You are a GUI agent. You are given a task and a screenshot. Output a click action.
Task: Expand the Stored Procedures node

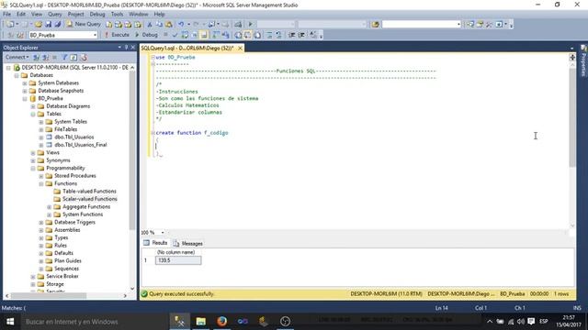coord(41,176)
